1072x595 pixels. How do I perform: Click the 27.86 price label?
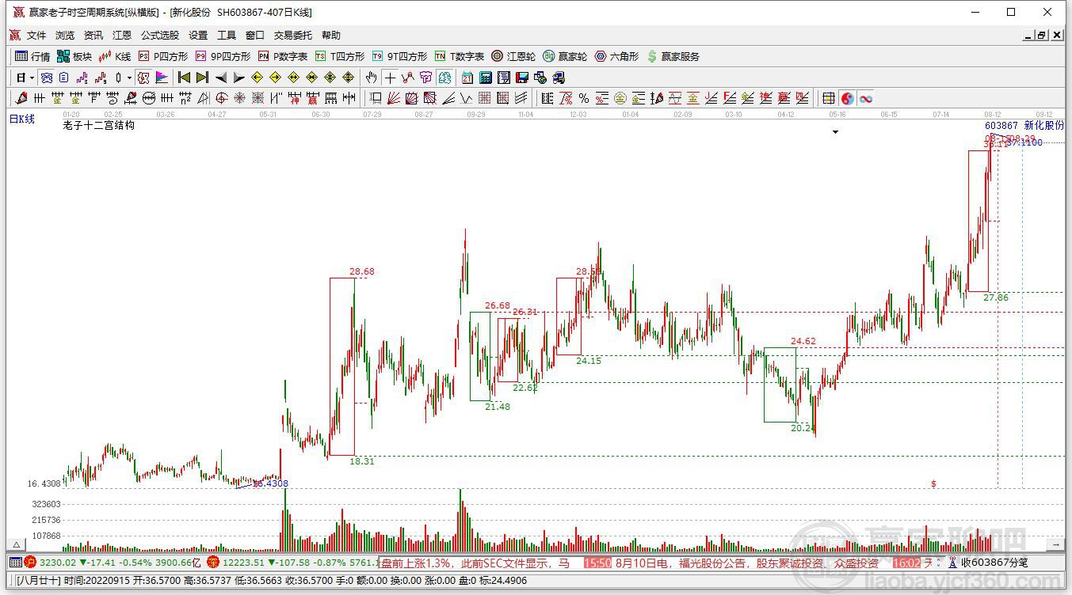[996, 297]
